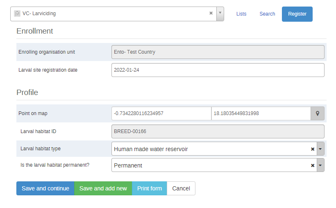Screen dimensions: 336x208
Task: Clear the Permanent value selection
Action: click(x=313, y=165)
